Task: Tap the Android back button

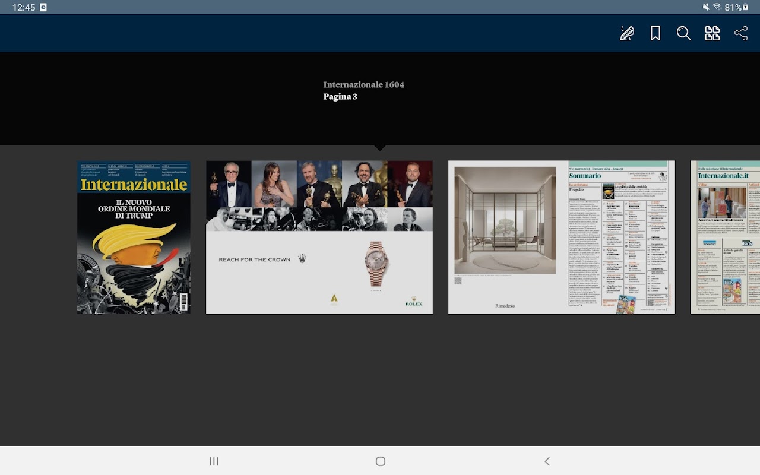Action: 547,461
